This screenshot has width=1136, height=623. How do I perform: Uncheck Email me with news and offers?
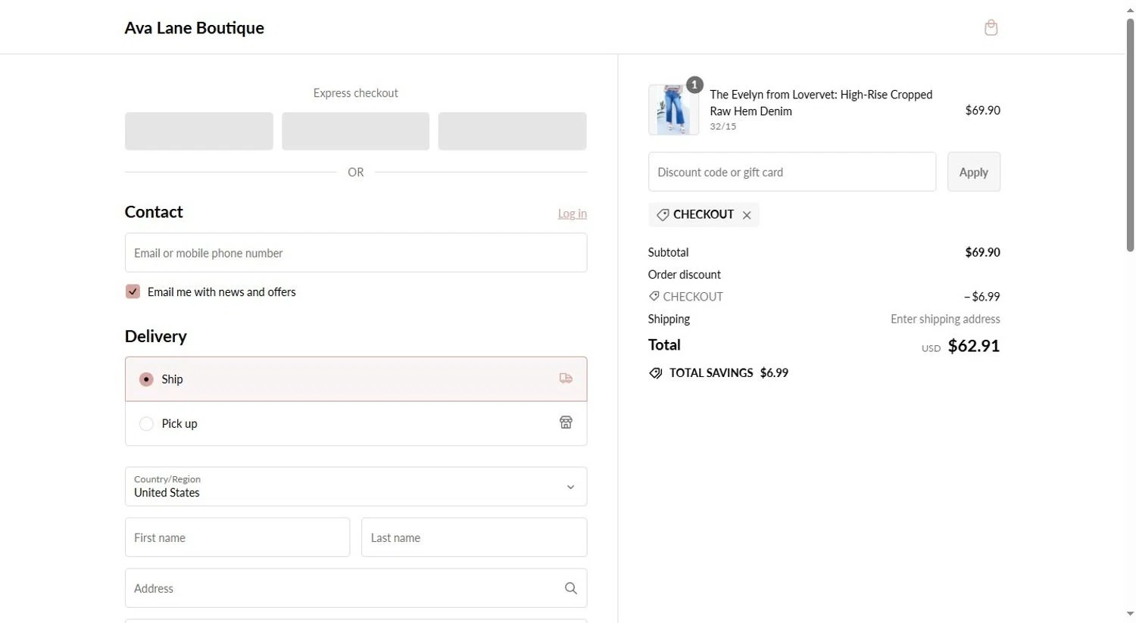[x=133, y=291]
